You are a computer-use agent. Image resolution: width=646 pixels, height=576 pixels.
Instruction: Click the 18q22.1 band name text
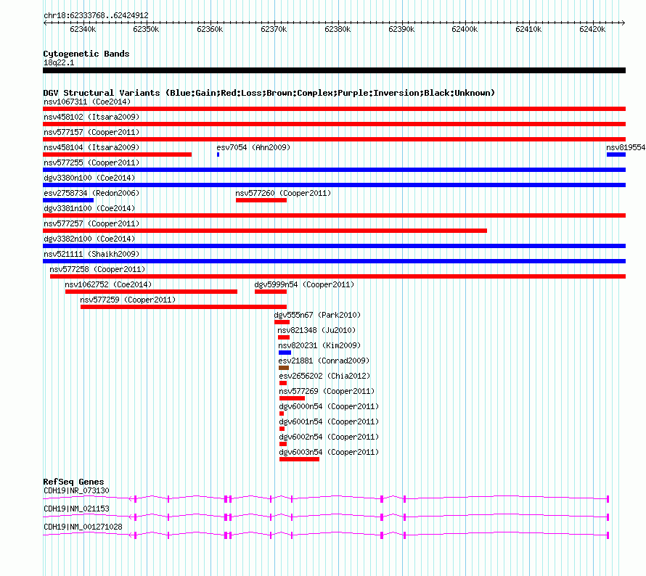59,62
